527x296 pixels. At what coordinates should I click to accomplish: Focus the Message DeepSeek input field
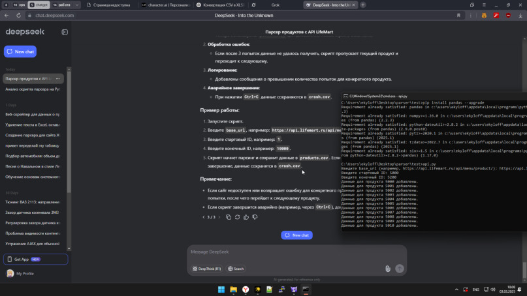[x=296, y=252]
